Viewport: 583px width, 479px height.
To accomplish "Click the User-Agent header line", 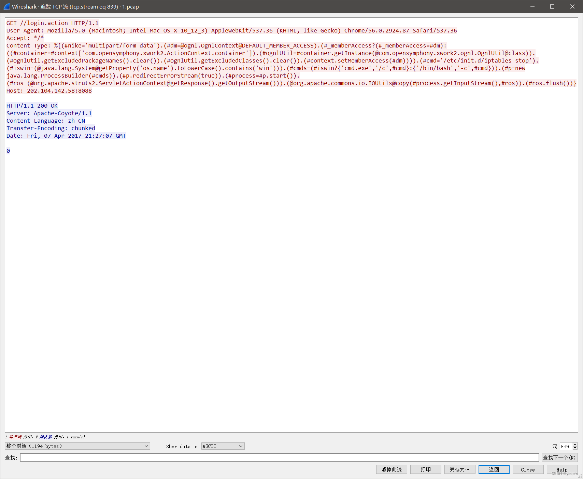I will 232,30.
